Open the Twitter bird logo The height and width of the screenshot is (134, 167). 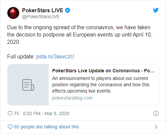156,10
